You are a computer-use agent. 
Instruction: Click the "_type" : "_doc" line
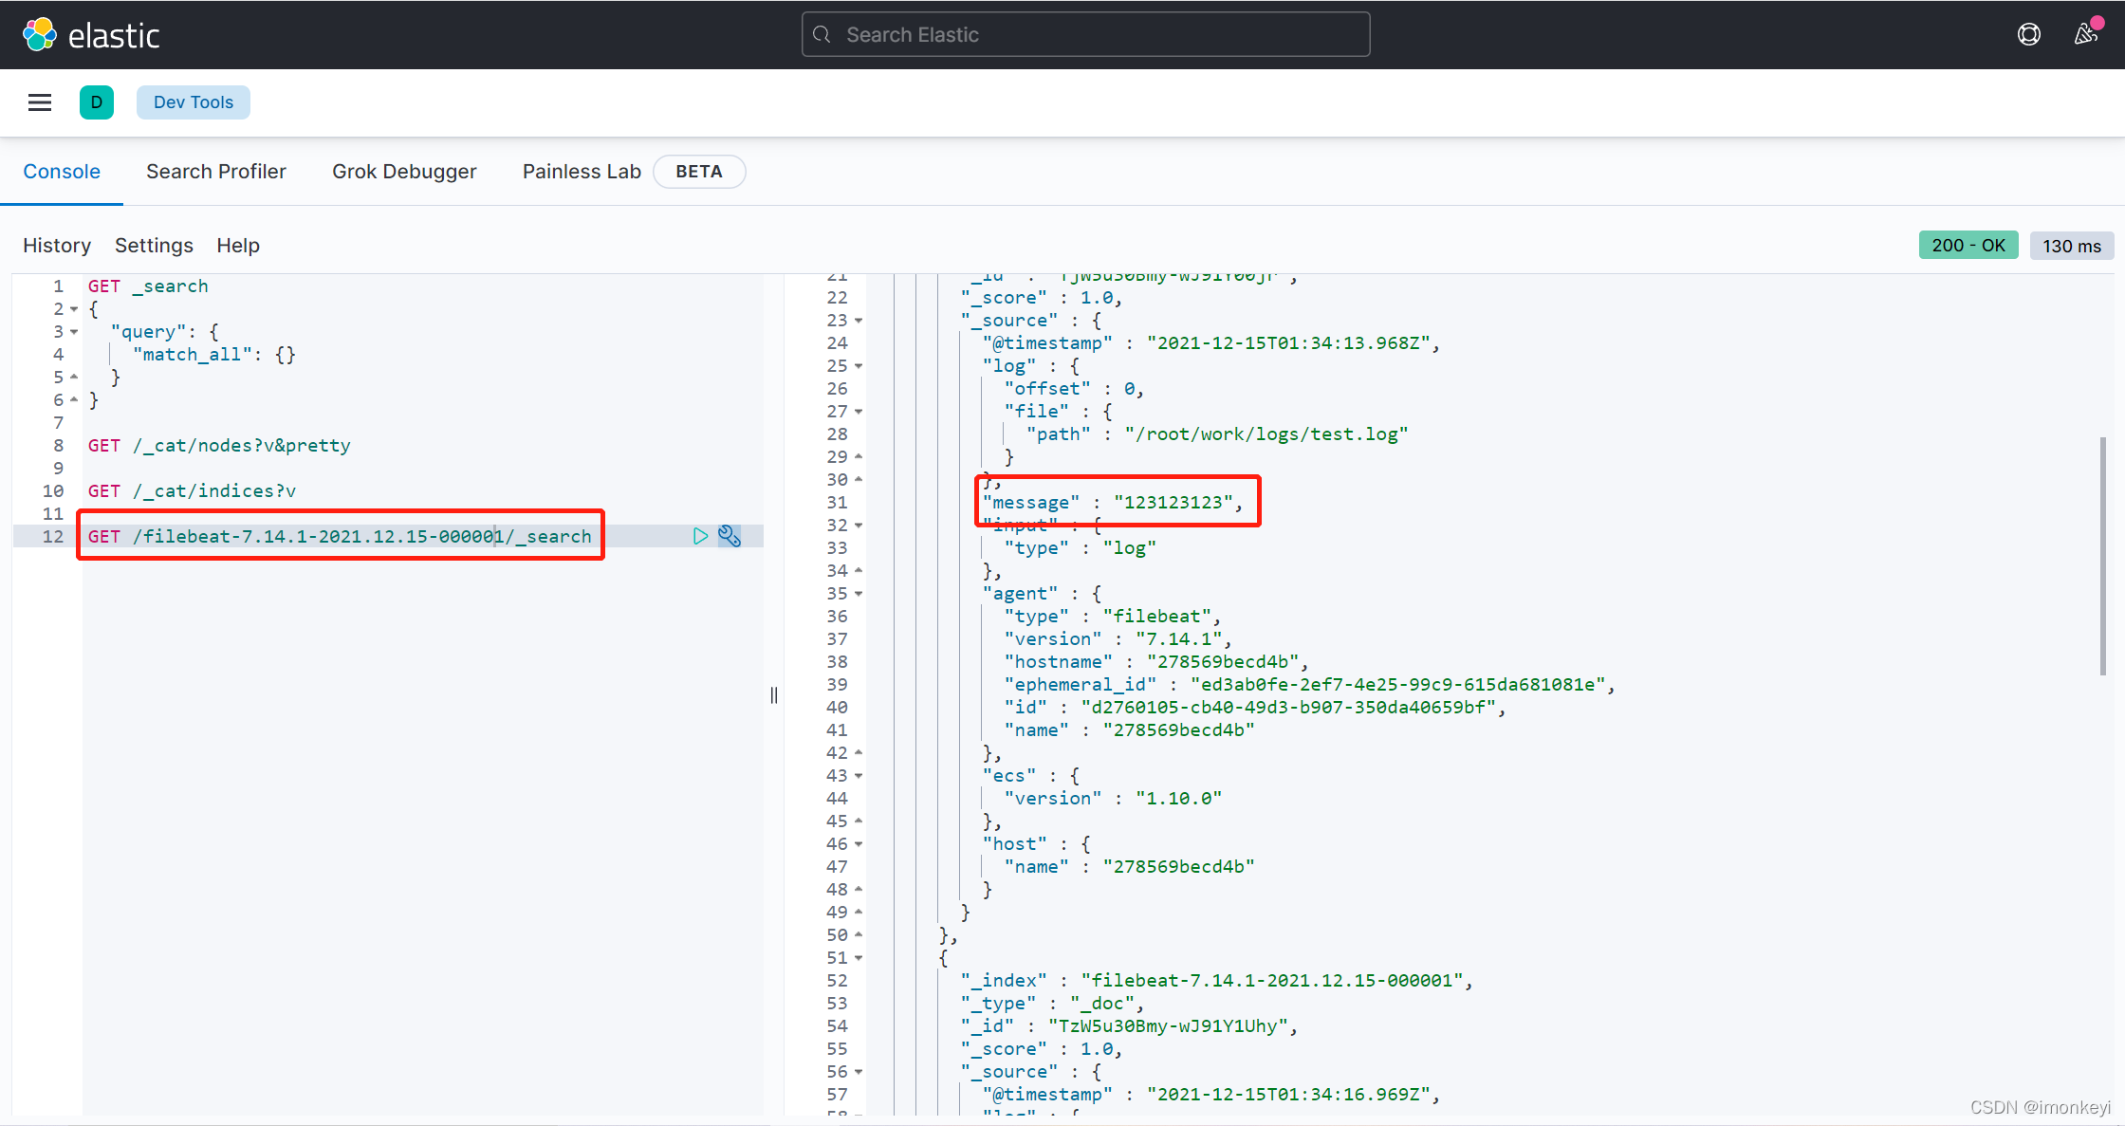pyautogui.click(x=1052, y=1004)
